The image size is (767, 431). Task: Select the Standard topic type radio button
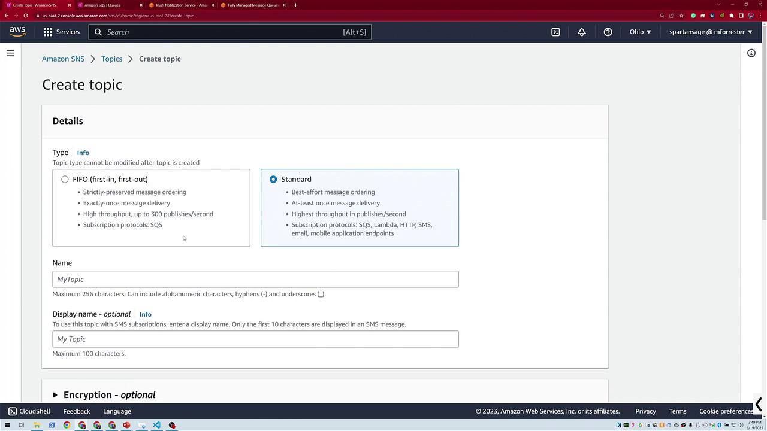tap(273, 179)
